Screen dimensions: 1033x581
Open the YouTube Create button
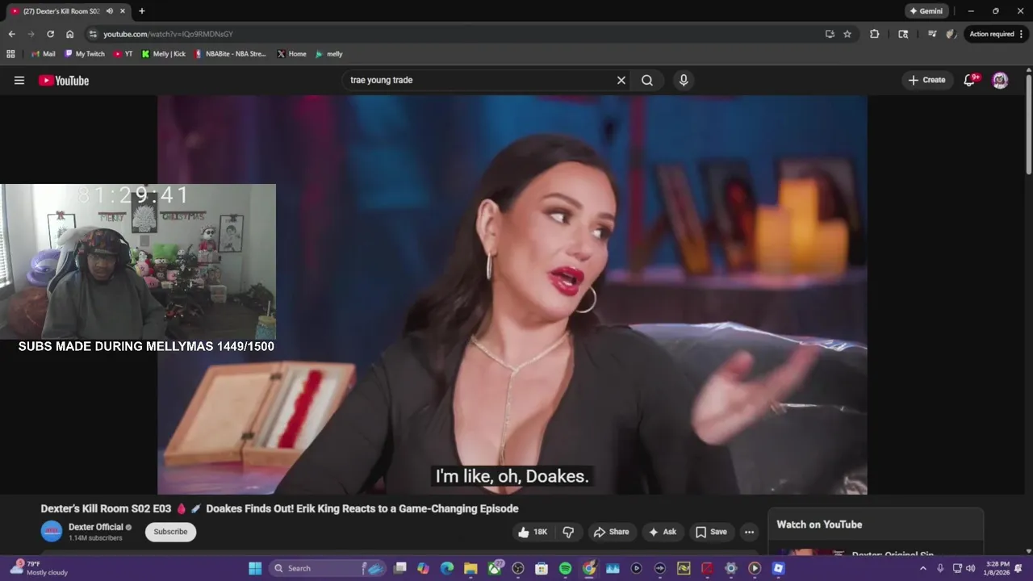click(926, 80)
